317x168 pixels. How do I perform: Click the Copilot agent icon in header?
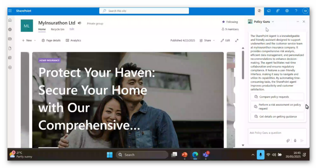click(x=259, y=11)
